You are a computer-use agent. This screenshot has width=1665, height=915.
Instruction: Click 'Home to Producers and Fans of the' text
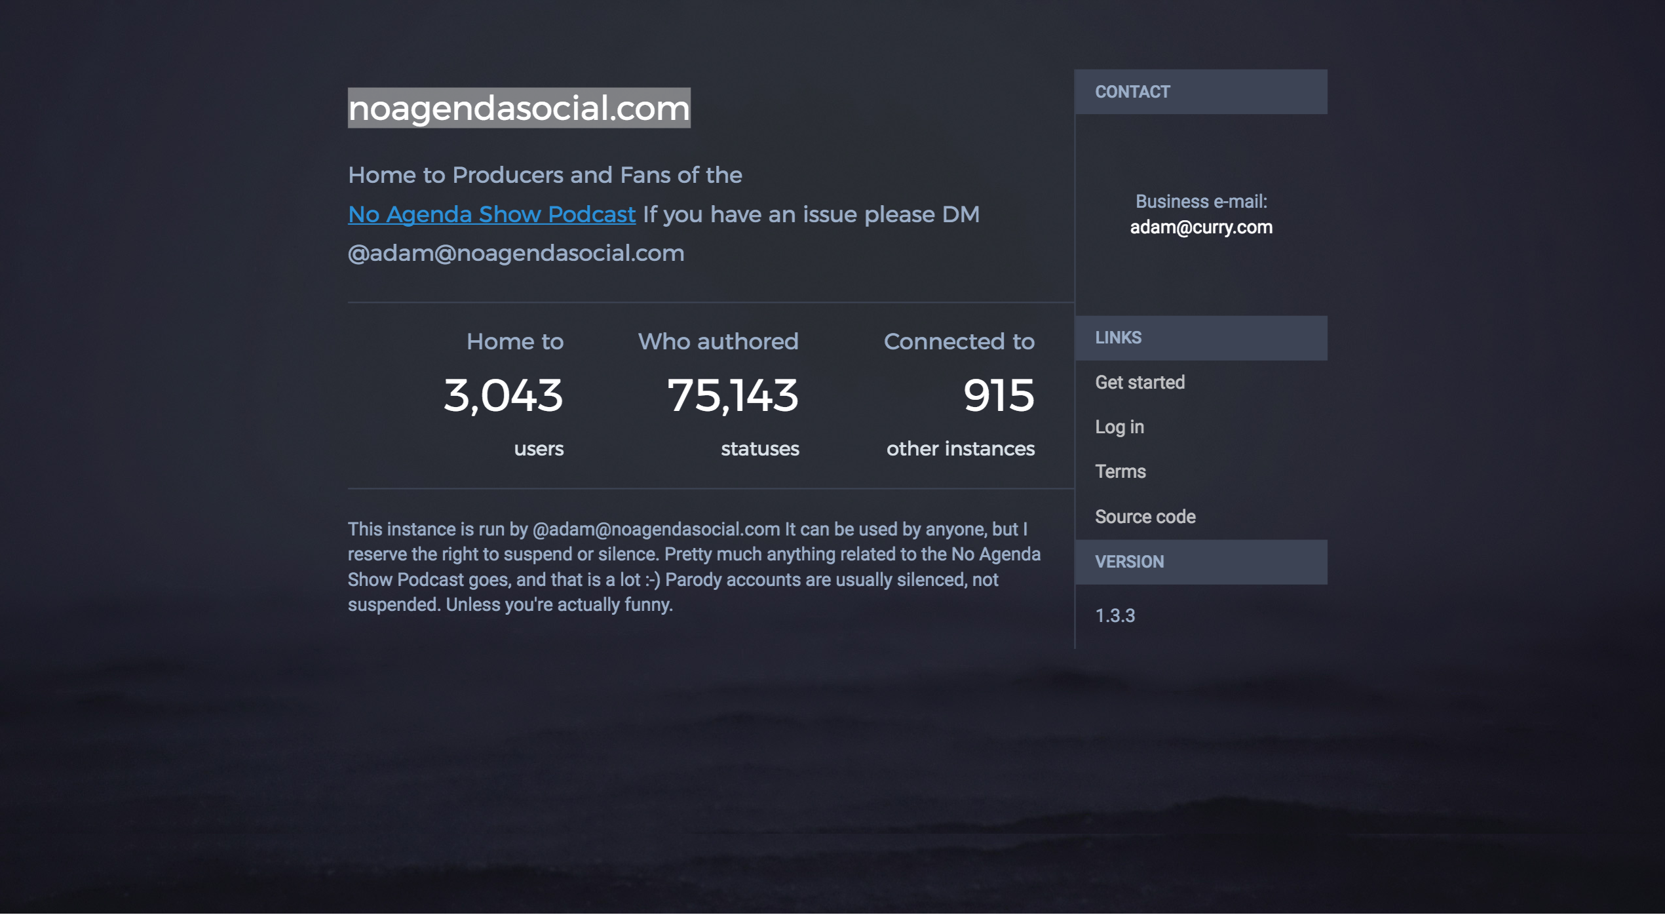coord(545,175)
